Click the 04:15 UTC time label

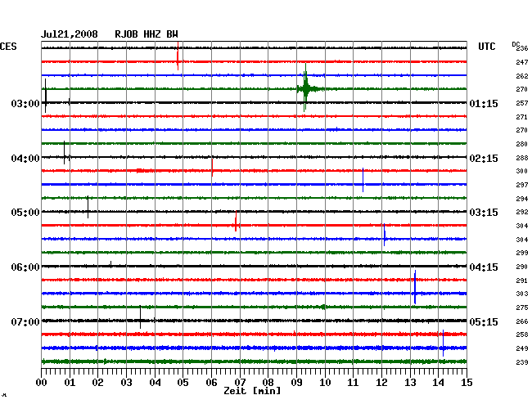click(484, 267)
